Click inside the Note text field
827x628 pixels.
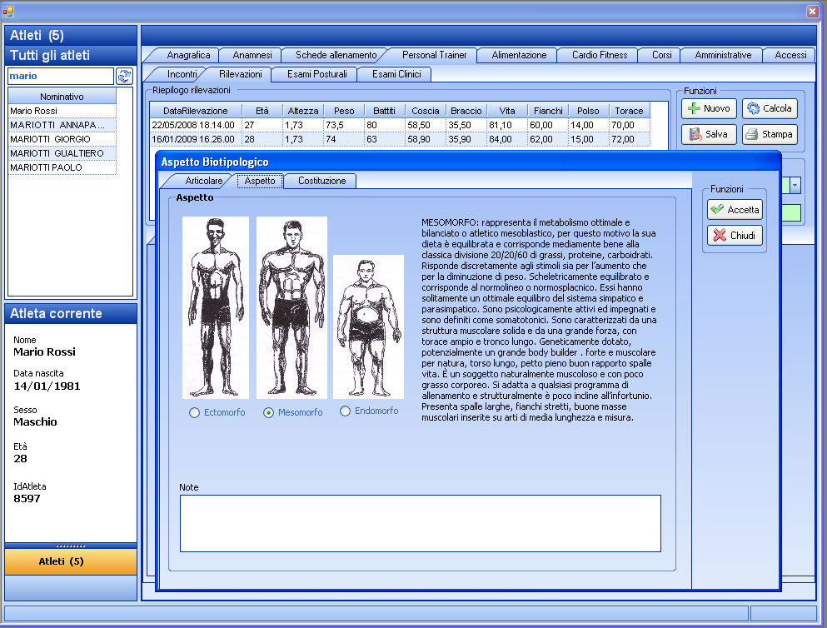tap(420, 523)
